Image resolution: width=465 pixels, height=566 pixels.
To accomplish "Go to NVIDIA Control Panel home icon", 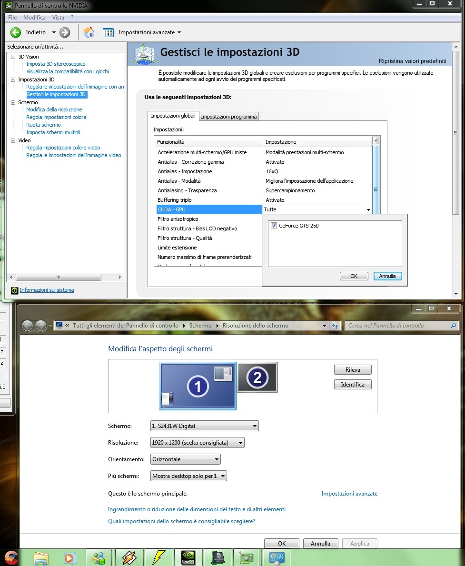I will coord(89,32).
